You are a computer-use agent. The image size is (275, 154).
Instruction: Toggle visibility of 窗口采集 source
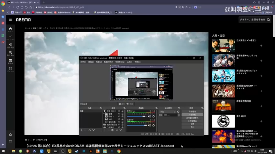click(119, 122)
